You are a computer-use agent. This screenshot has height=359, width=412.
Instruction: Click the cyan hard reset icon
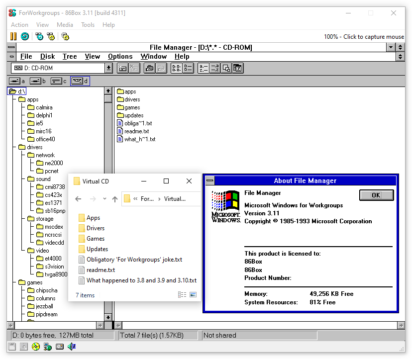25,36
